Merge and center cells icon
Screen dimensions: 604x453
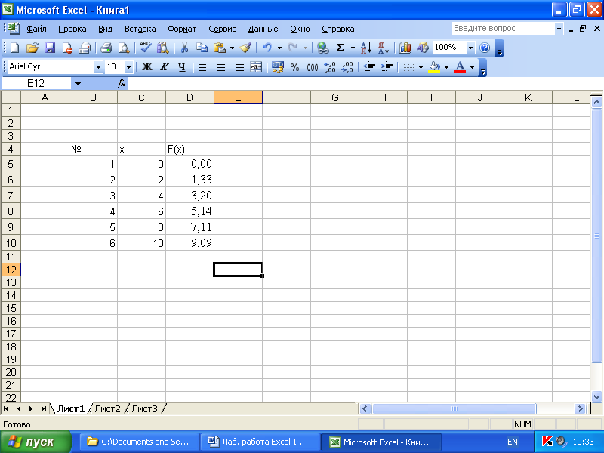[x=256, y=67]
